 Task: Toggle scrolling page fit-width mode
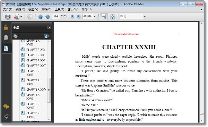104,17
